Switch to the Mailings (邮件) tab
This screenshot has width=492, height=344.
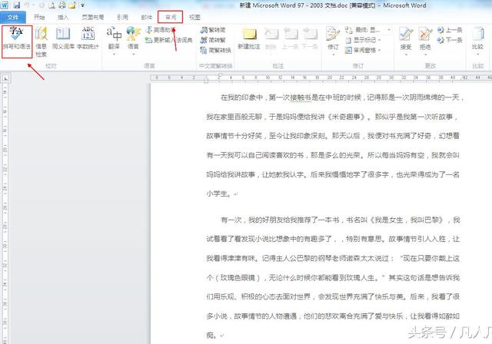147,17
